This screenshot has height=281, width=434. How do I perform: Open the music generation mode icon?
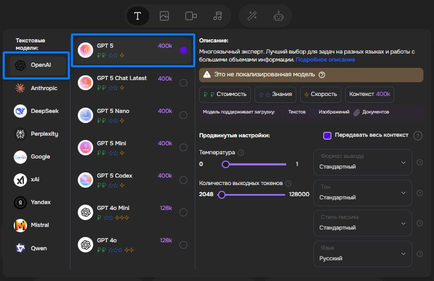pos(218,16)
